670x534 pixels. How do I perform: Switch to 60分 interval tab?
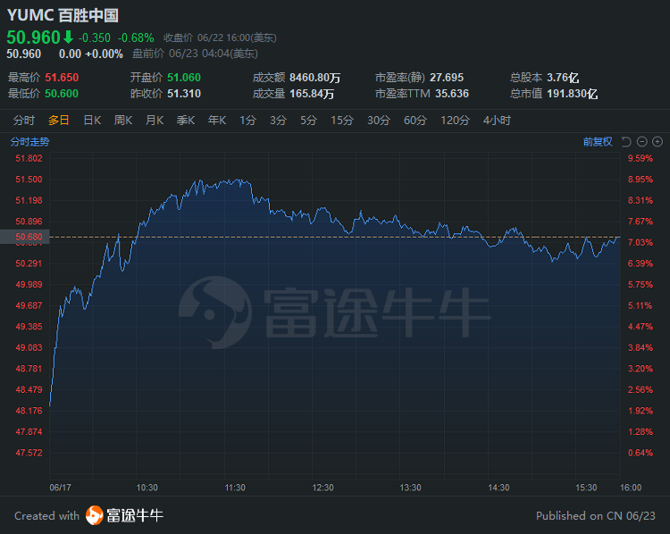click(415, 121)
